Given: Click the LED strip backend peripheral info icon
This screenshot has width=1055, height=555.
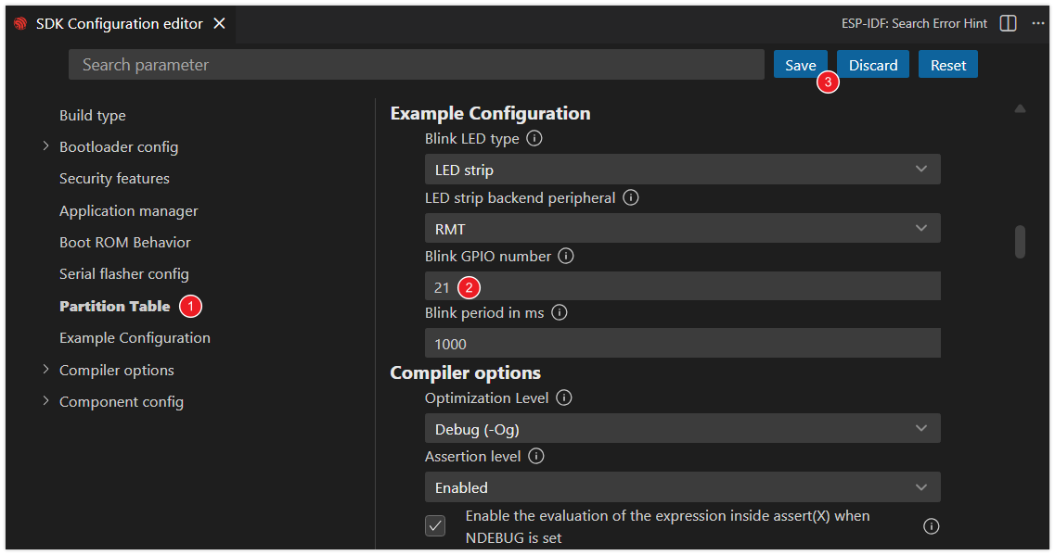Looking at the screenshot, I should [630, 197].
